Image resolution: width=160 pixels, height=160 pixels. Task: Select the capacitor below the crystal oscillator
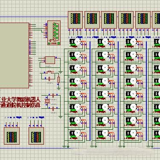53,109
